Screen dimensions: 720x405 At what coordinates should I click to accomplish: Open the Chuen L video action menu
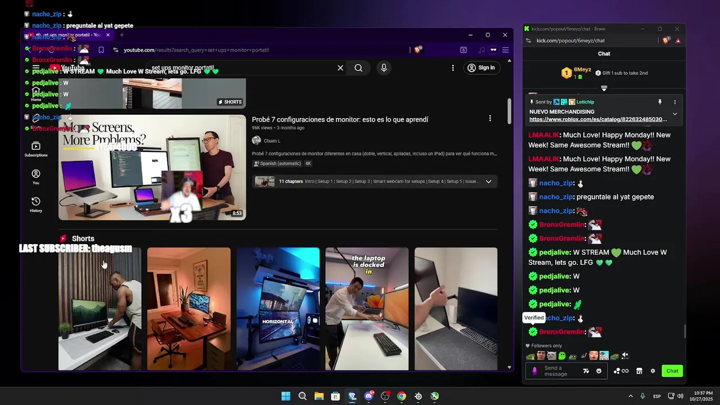[490, 118]
